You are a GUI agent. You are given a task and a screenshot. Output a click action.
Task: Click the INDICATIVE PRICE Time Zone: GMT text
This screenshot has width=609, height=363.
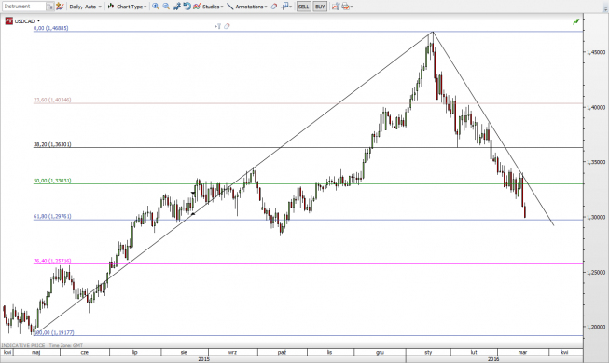[x=42, y=345]
